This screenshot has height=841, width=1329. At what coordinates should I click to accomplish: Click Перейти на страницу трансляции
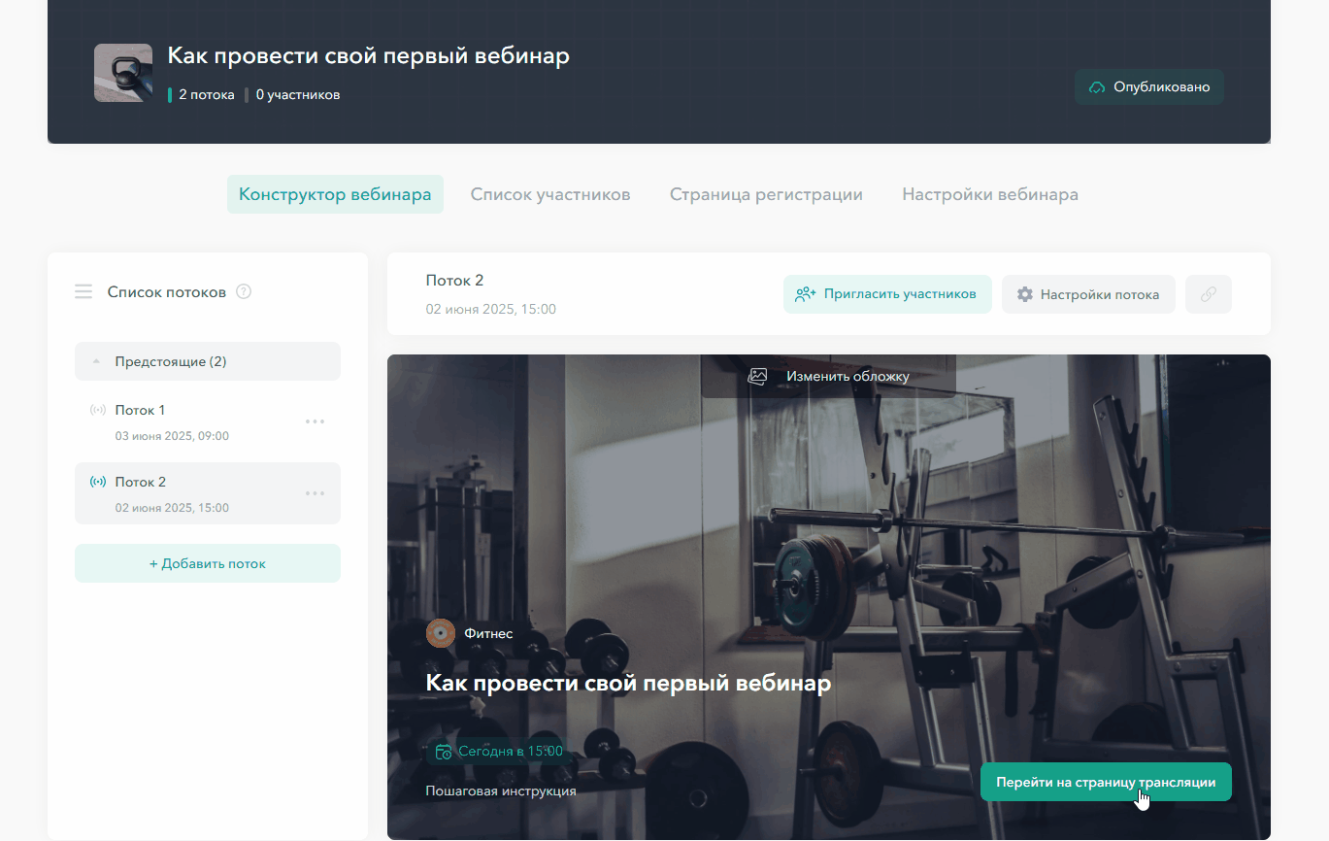coord(1106,782)
